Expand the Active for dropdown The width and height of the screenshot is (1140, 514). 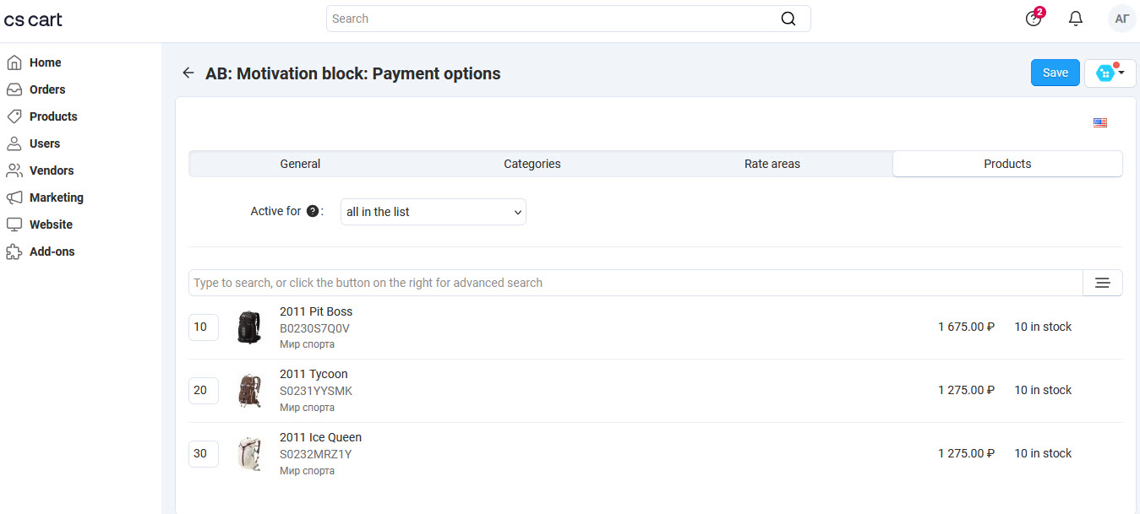[x=434, y=212]
